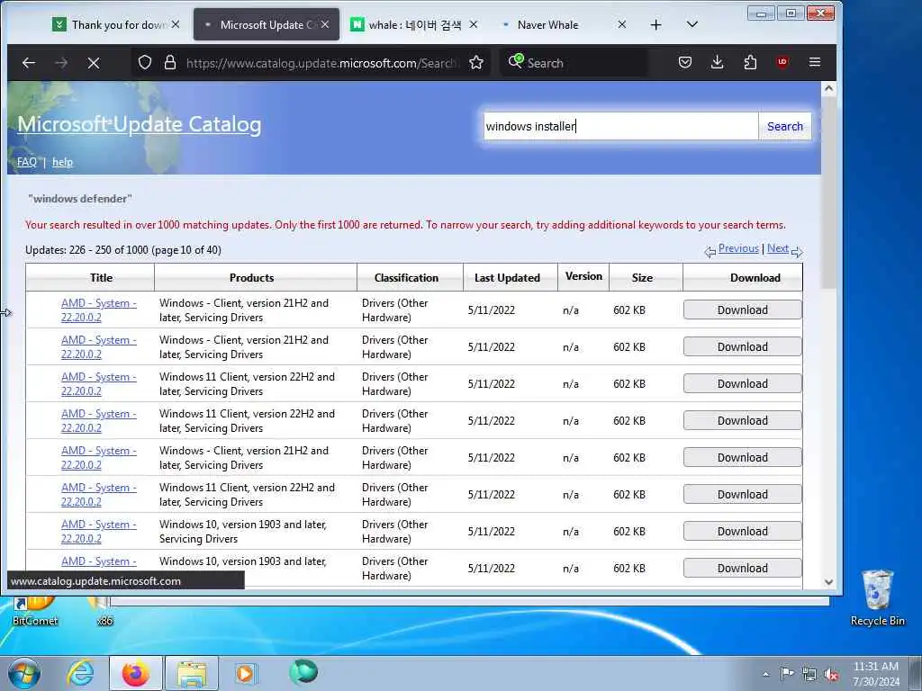Open the help link
The width and height of the screenshot is (922, 691).
62,162
